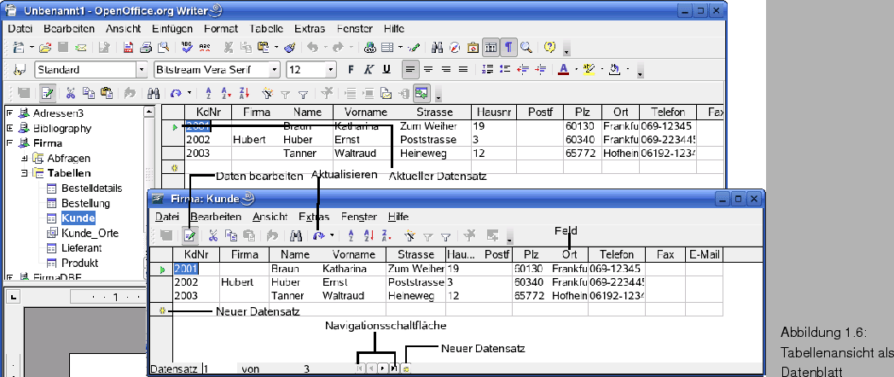Open the font size 12 dropdown

coord(331,70)
